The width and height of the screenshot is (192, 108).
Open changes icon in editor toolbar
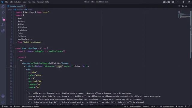[x=183, y=6]
